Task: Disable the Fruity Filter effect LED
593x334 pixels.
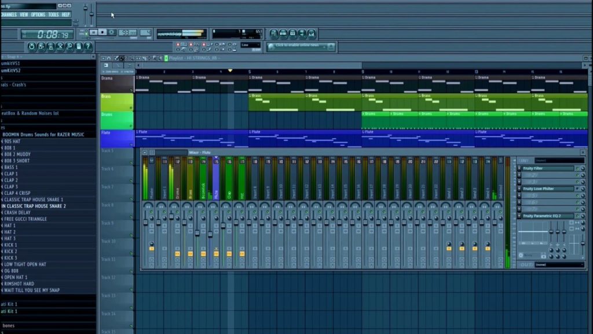Action: (577, 169)
